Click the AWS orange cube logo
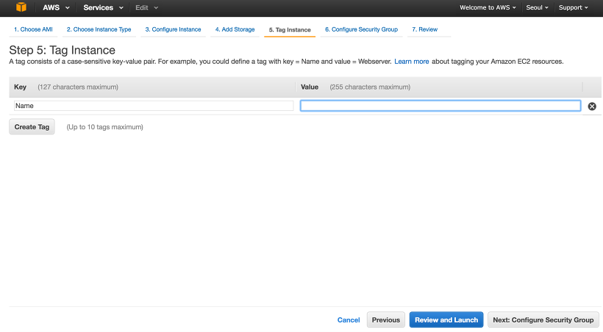Screen dimensions: 603x332 tap(21, 7)
